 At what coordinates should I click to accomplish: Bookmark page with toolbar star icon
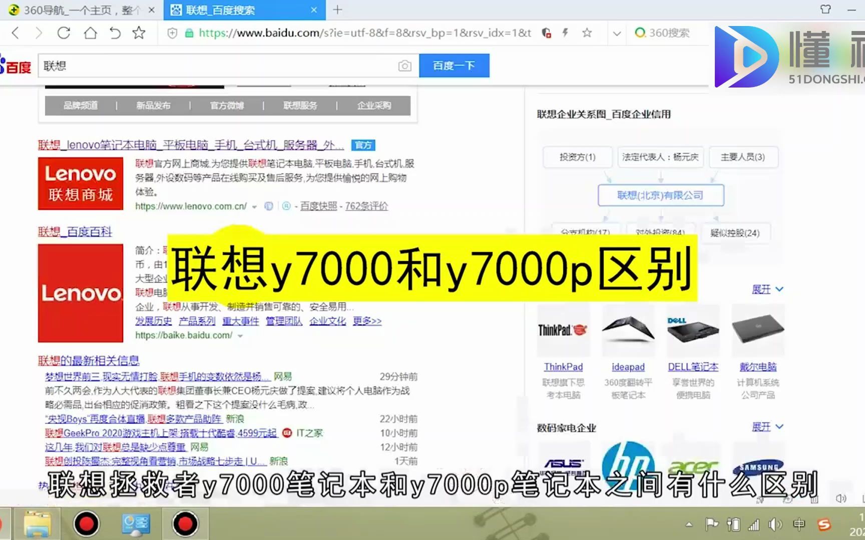pyautogui.click(x=139, y=33)
